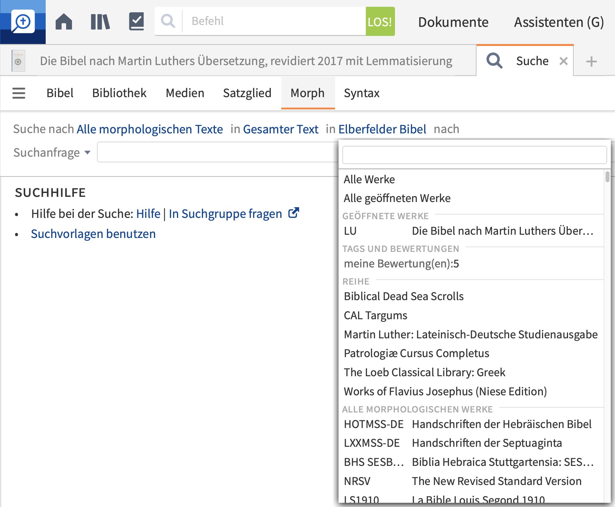Open In Suchgruppe fragen link
The height and width of the screenshot is (507, 615).
point(226,214)
